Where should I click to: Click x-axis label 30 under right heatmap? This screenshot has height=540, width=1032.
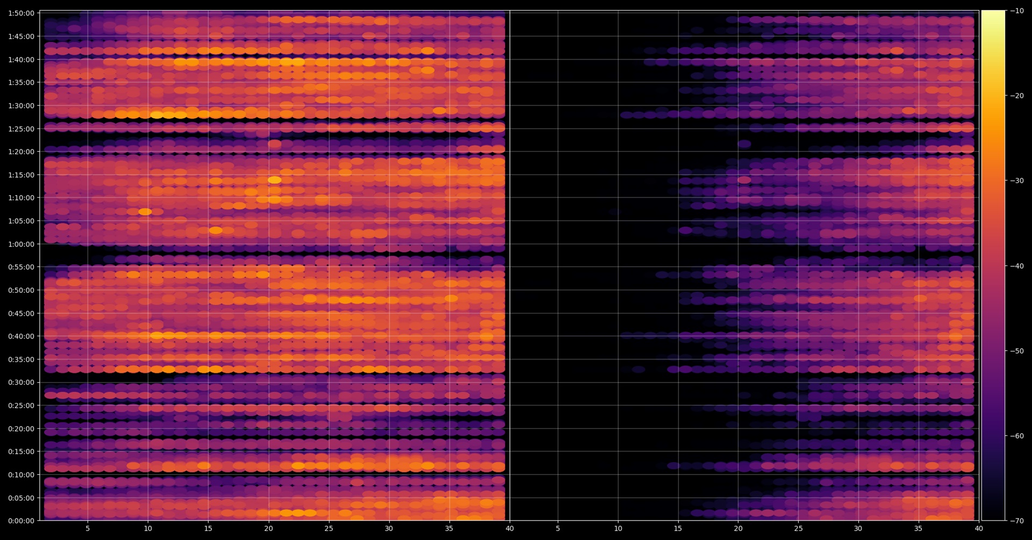pos(858,529)
